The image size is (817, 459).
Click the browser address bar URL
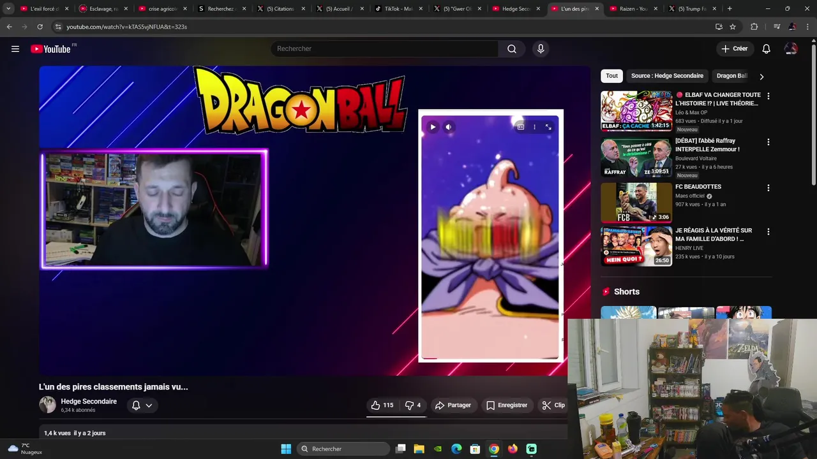click(126, 27)
